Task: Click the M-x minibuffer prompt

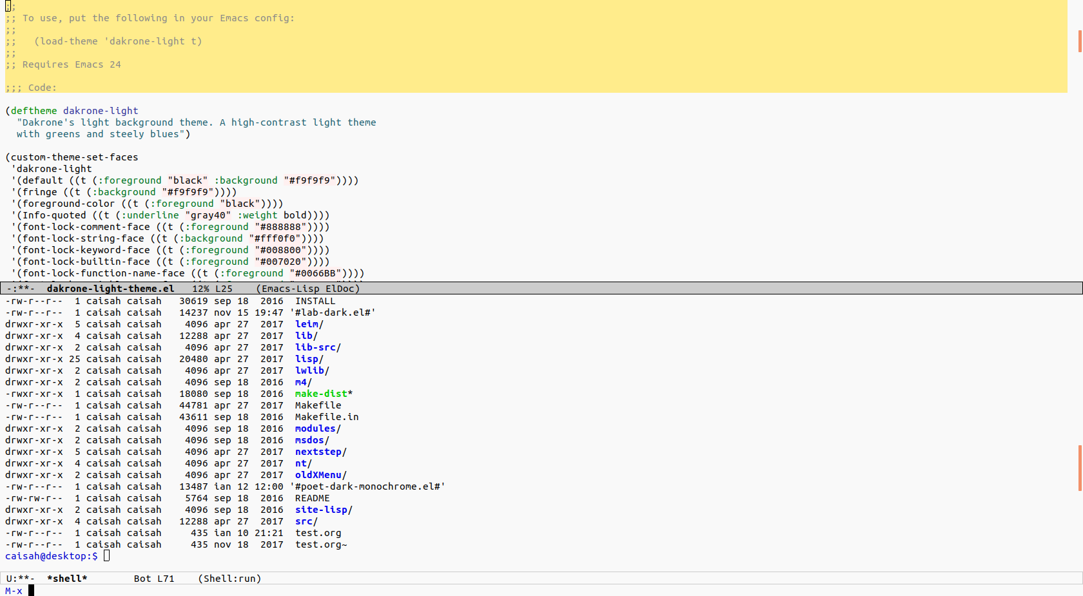Action: (14, 591)
